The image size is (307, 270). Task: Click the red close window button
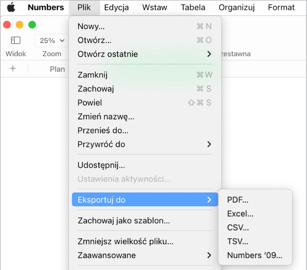click(x=7, y=25)
